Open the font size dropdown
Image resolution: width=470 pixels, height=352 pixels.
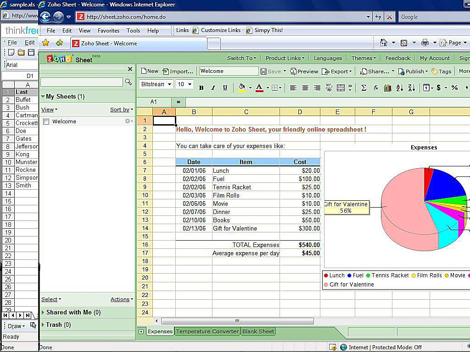point(184,84)
